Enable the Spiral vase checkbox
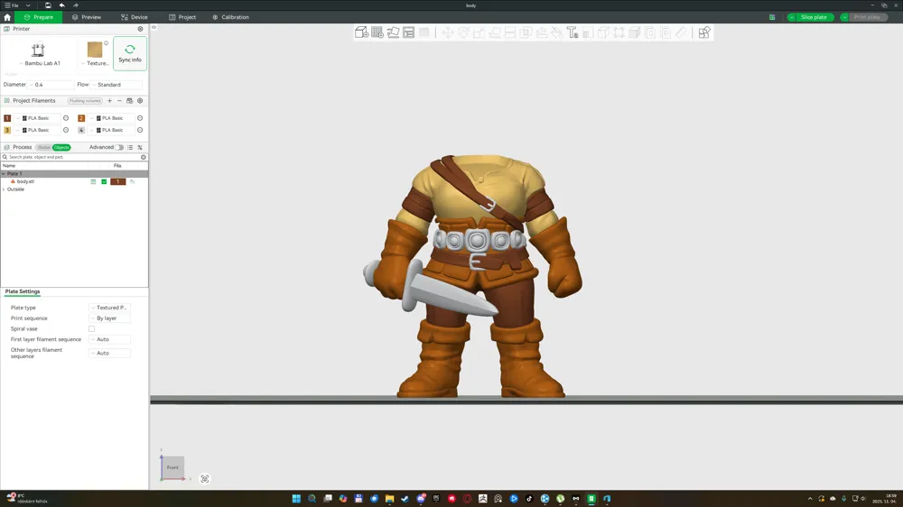 coord(91,328)
